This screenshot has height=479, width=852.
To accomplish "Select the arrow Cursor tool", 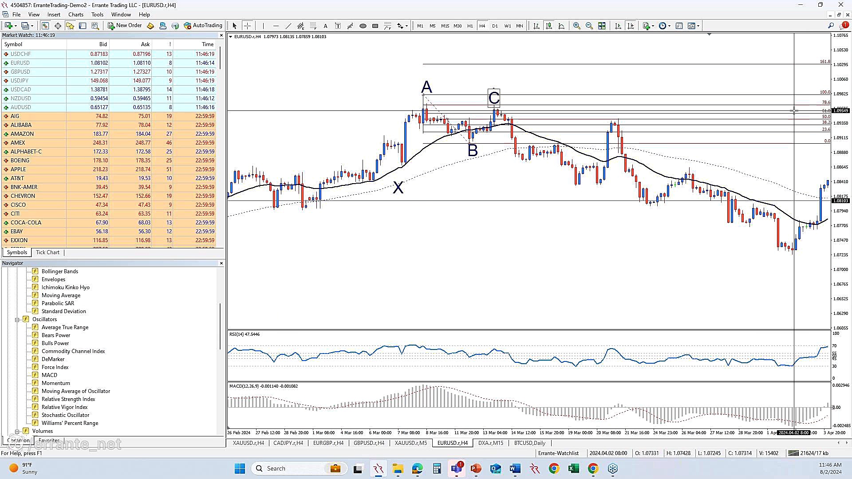I will [x=234, y=26].
